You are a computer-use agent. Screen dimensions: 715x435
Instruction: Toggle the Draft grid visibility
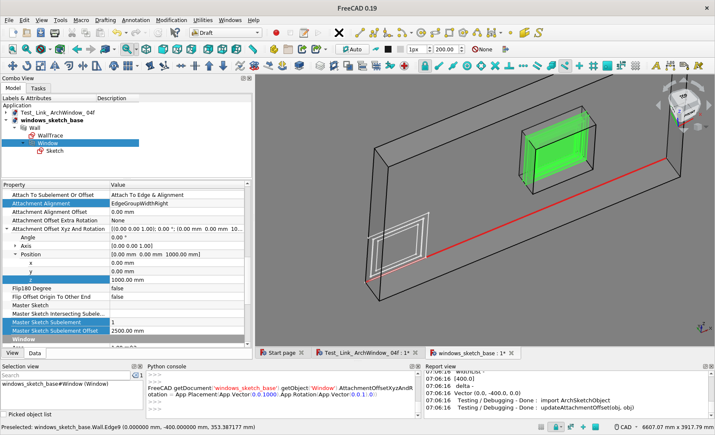tap(636, 66)
